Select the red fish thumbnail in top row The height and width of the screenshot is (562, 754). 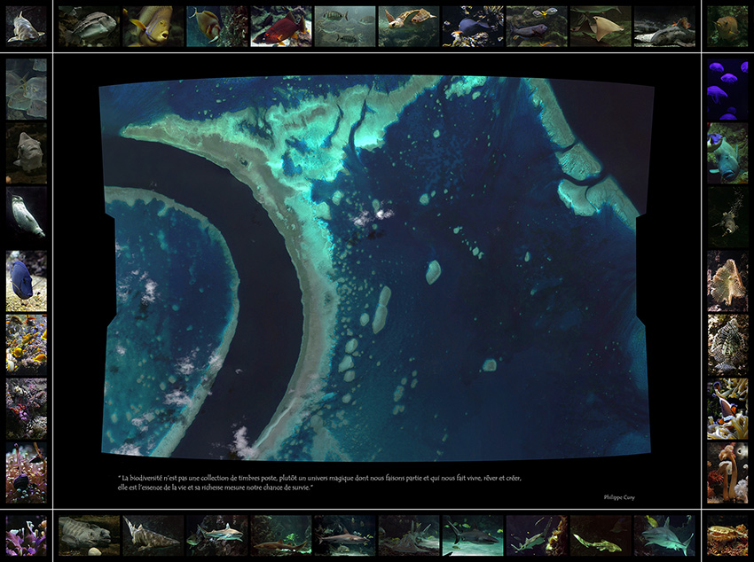coord(280,26)
